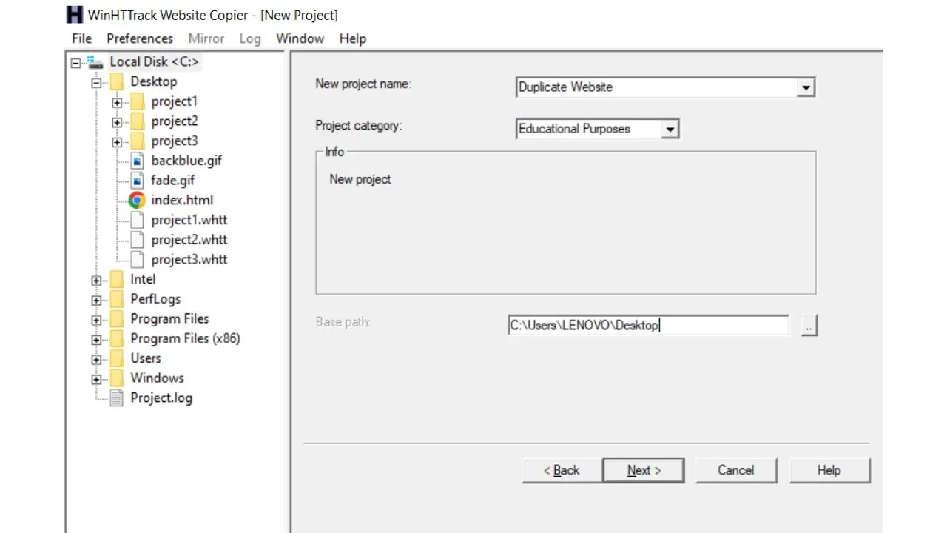Select the project3.whtt tree label
This screenshot has width=947, height=533.
click(x=189, y=259)
